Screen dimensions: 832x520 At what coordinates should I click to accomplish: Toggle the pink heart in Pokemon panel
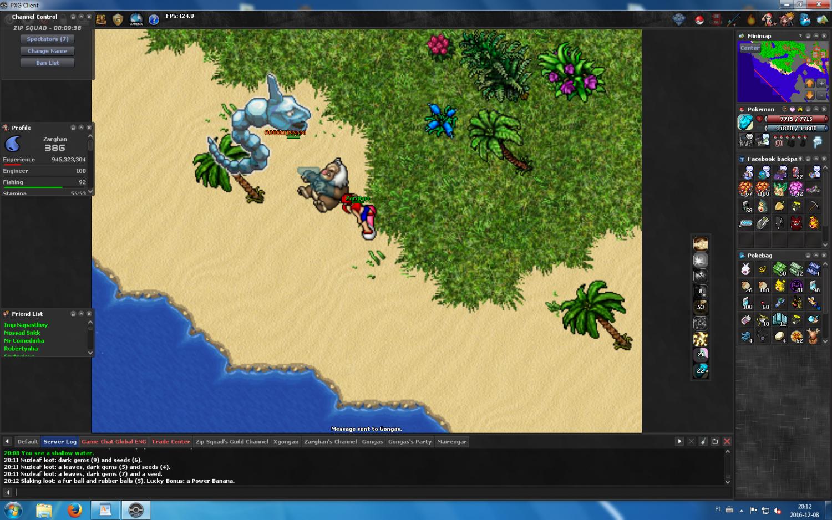pyautogui.click(x=792, y=109)
